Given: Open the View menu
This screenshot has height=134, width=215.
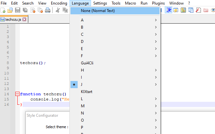Looking at the screenshot, I should pyautogui.click(x=42, y=3).
